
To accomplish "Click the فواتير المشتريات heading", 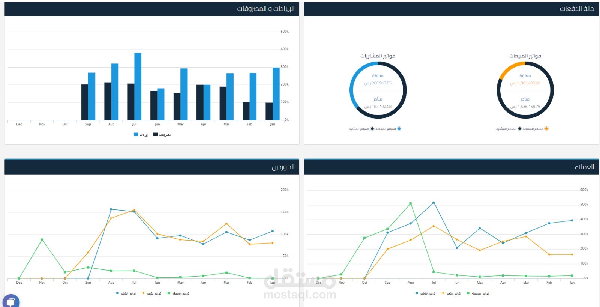I will pos(378,56).
